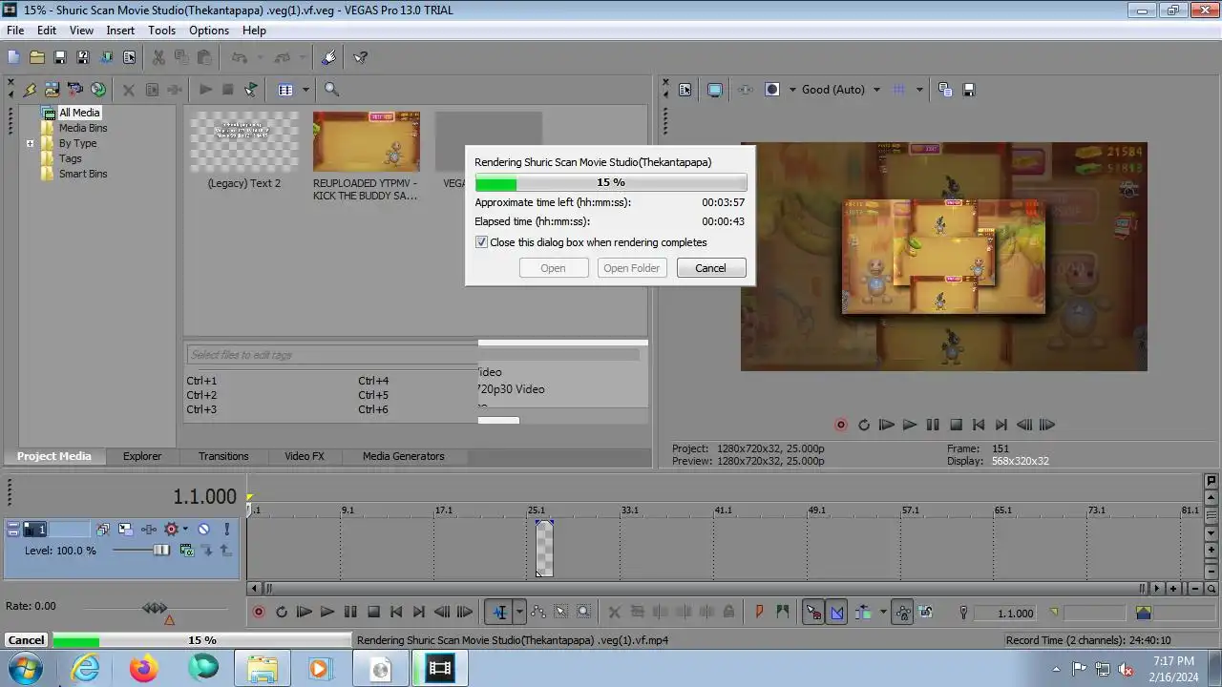This screenshot has width=1222, height=687.
Task: Toggle Ignore Event Grouping
Action: pos(925,613)
